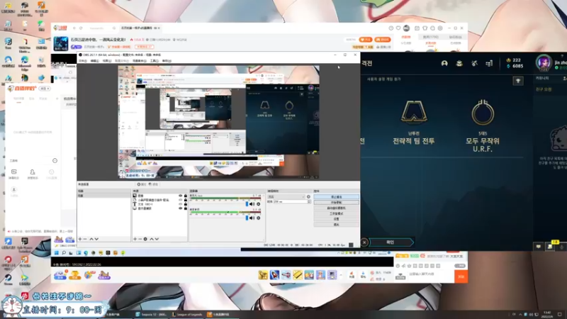The width and height of the screenshot is (567, 319).
Task: Move source down in OBS sources panel
Action: pyautogui.click(x=157, y=239)
